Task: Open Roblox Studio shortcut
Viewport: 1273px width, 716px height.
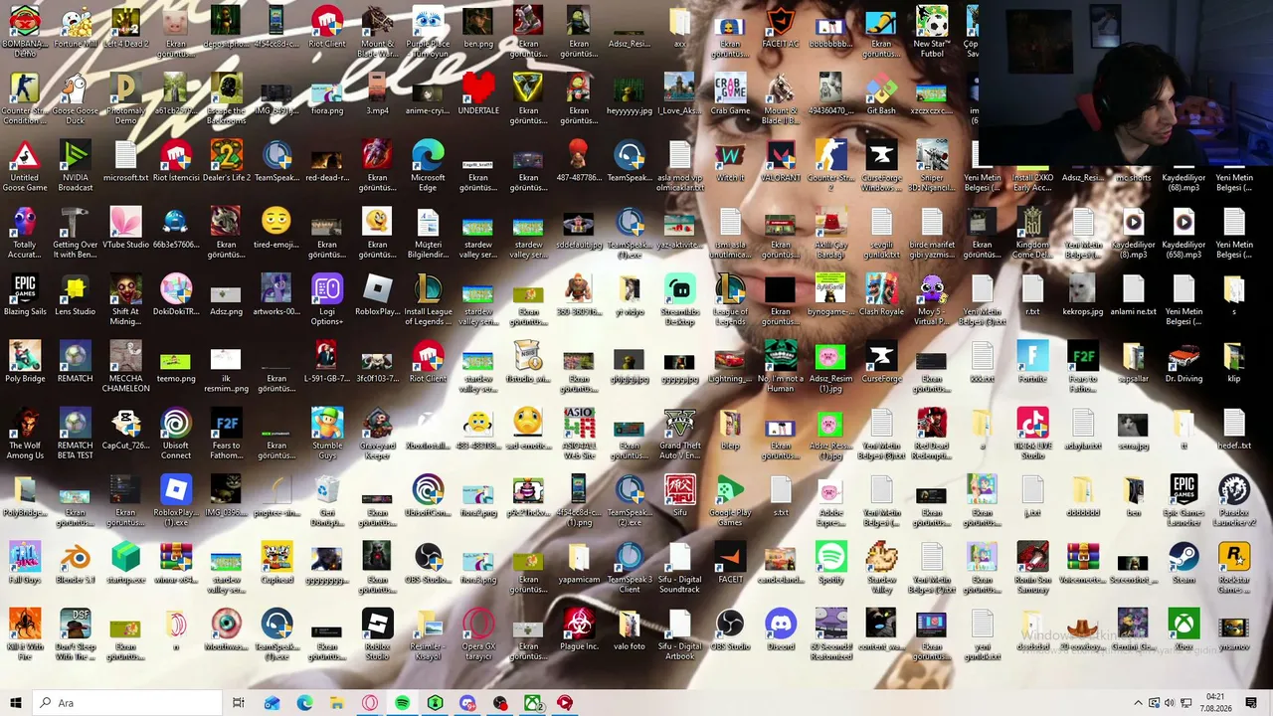Action: (378, 633)
